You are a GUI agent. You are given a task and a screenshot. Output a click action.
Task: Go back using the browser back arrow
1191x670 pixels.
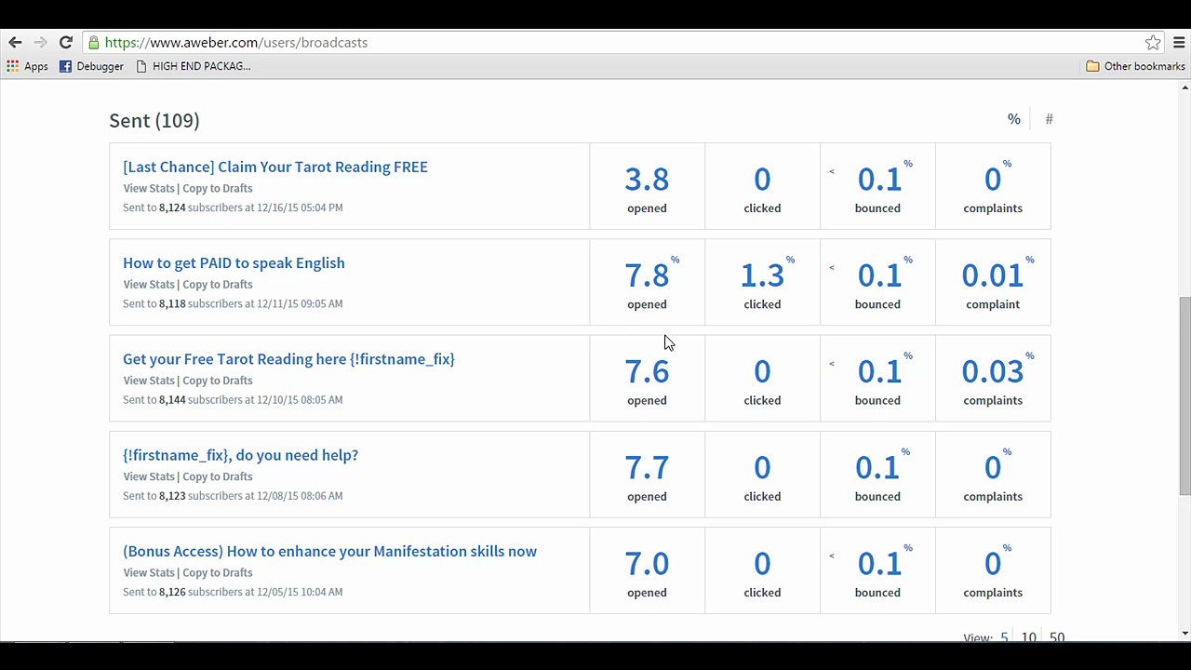pos(15,42)
